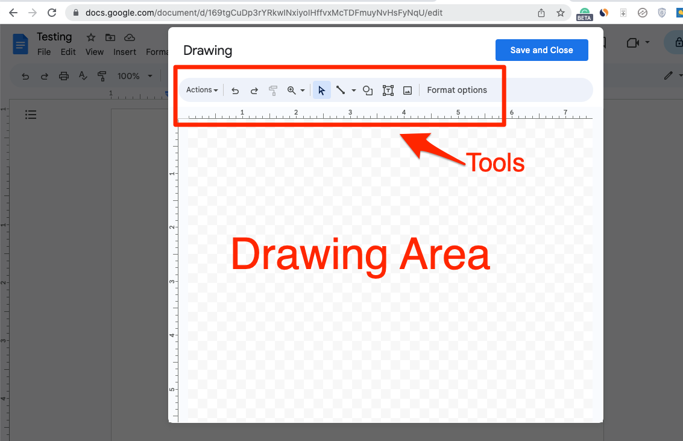Click the Insert image icon in drawing toolbar
683x441 pixels.
coord(407,90)
